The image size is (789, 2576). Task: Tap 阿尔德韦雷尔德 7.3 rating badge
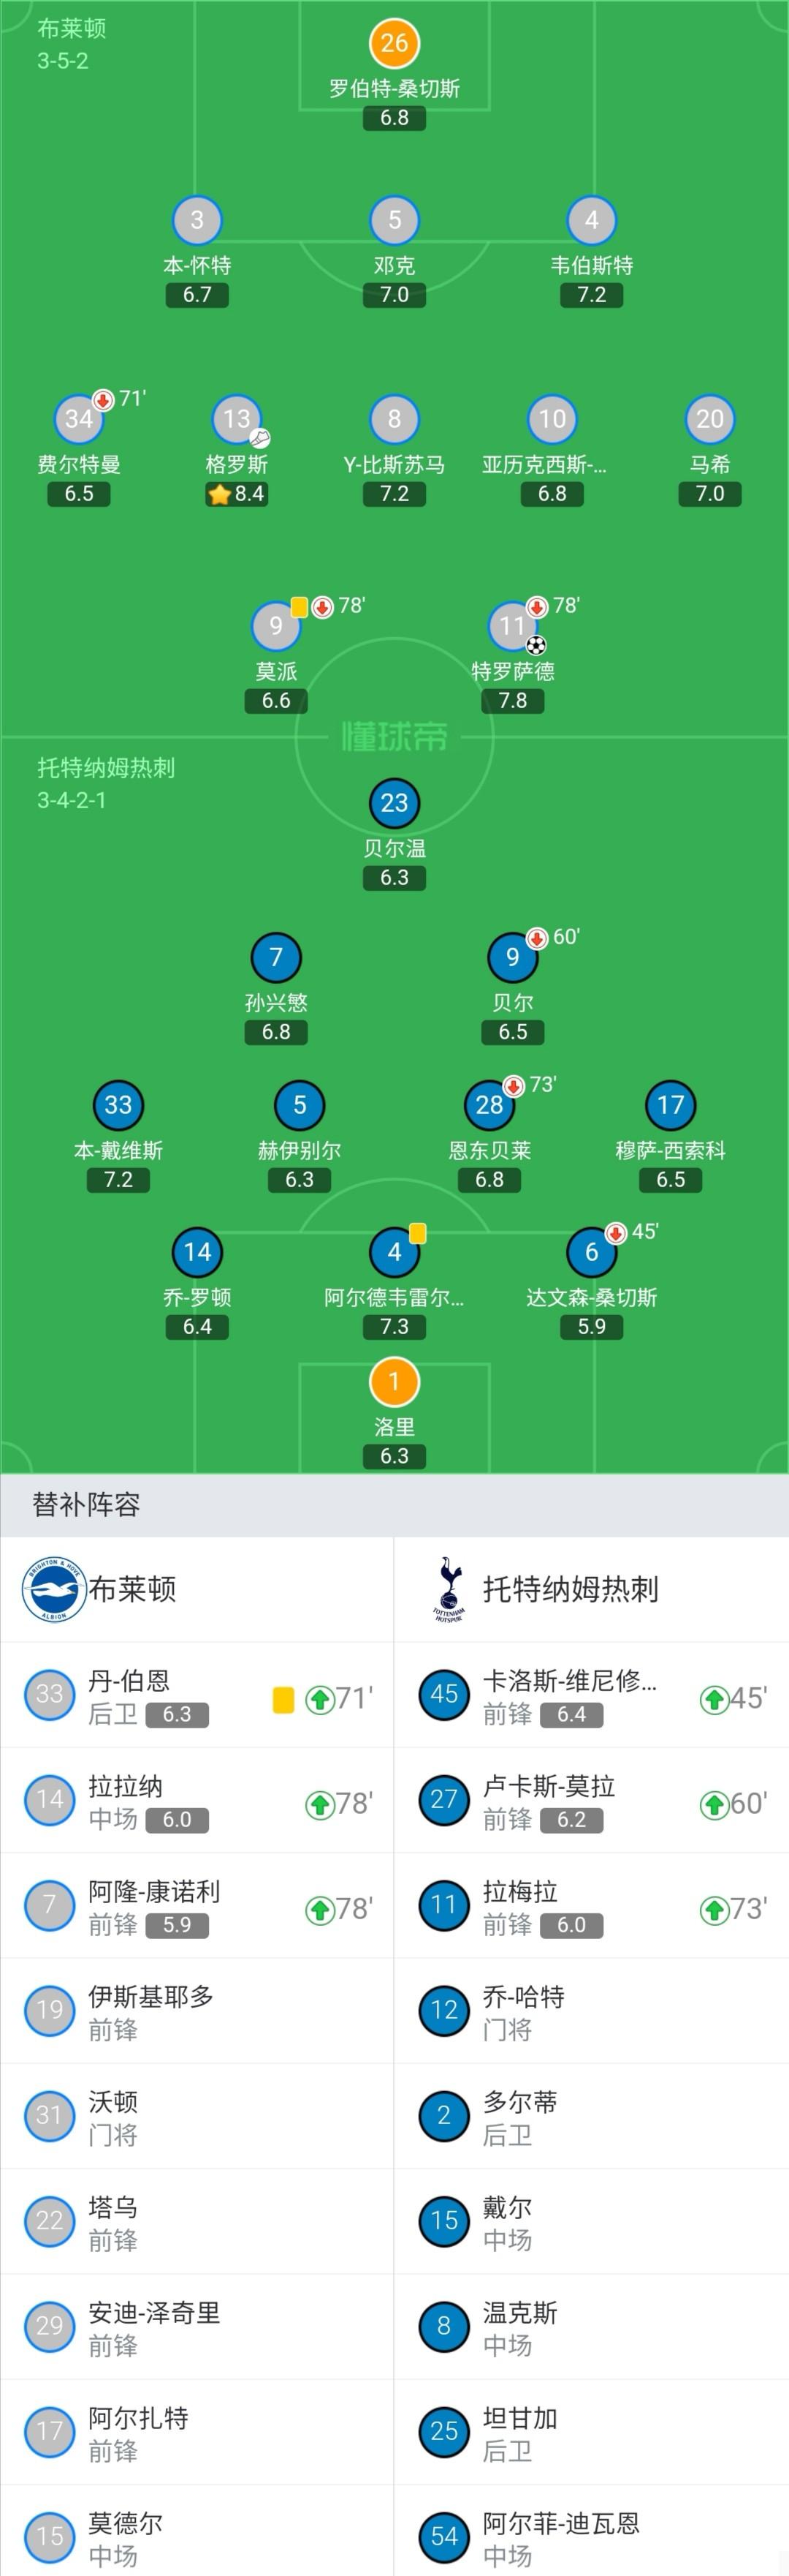point(394,1326)
